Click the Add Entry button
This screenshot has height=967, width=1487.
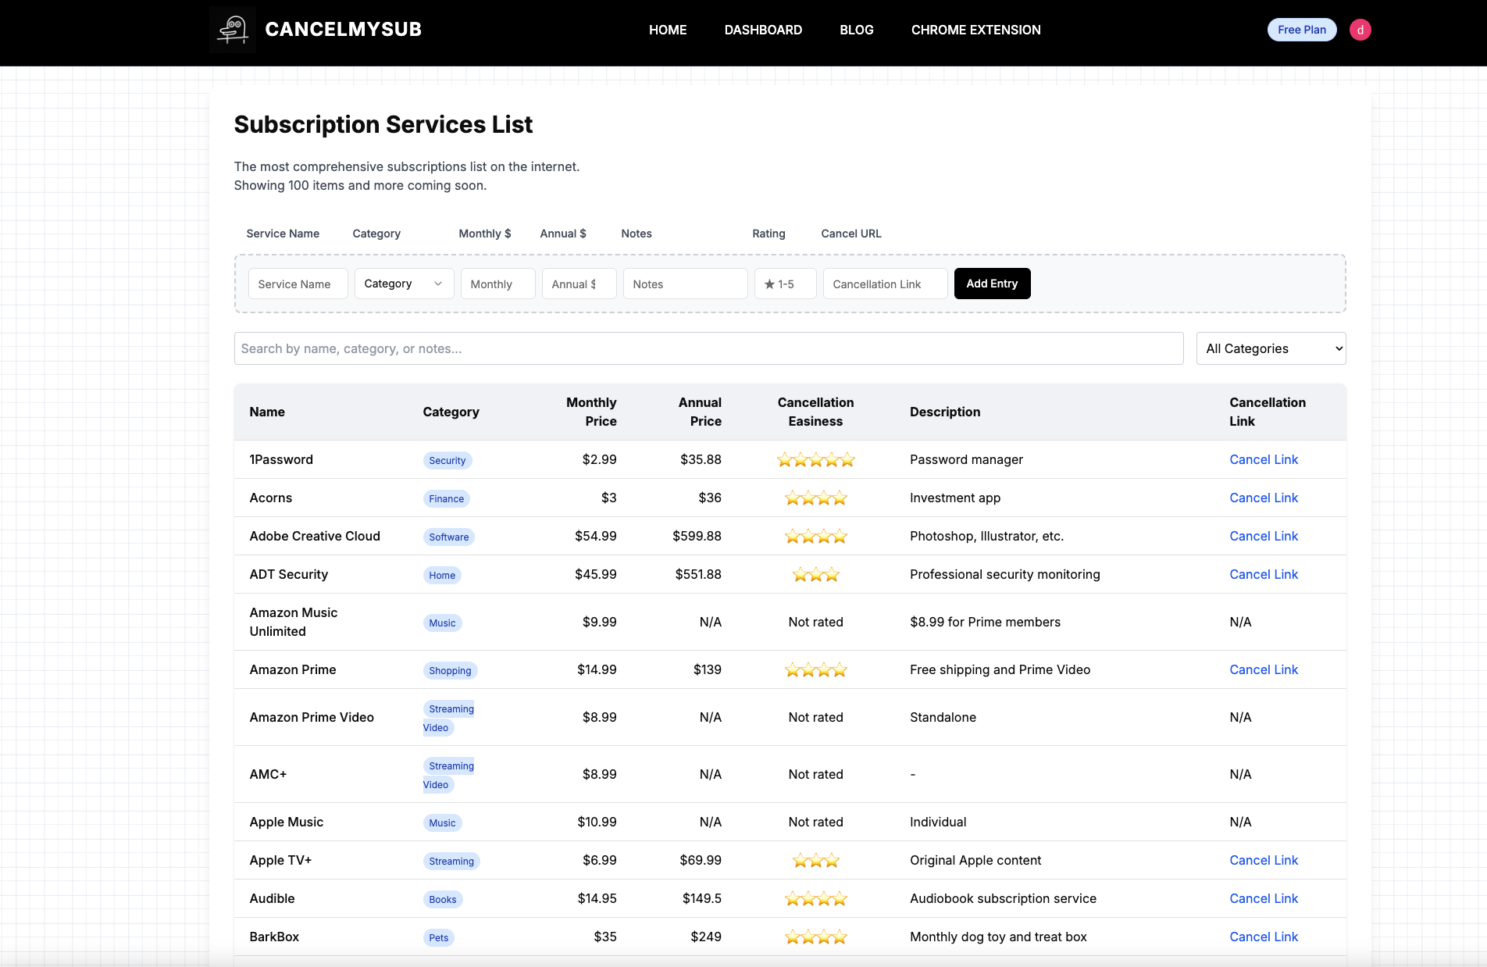pyautogui.click(x=992, y=284)
